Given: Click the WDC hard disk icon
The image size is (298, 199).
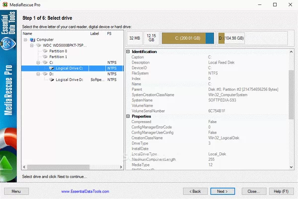Looking at the screenshot, I should [x=39, y=45].
